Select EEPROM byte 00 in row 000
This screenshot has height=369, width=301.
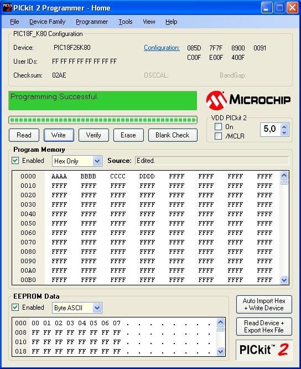[35, 323]
